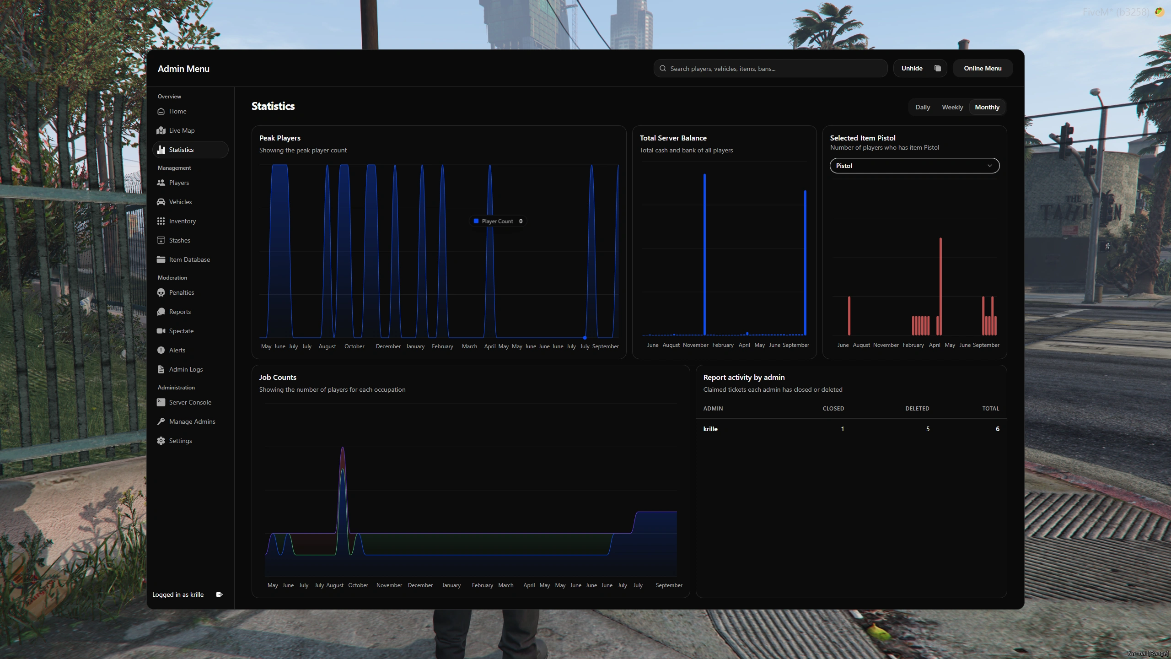Switch statistics range to Weekly
Viewport: 1171px width, 659px height.
[x=952, y=107]
